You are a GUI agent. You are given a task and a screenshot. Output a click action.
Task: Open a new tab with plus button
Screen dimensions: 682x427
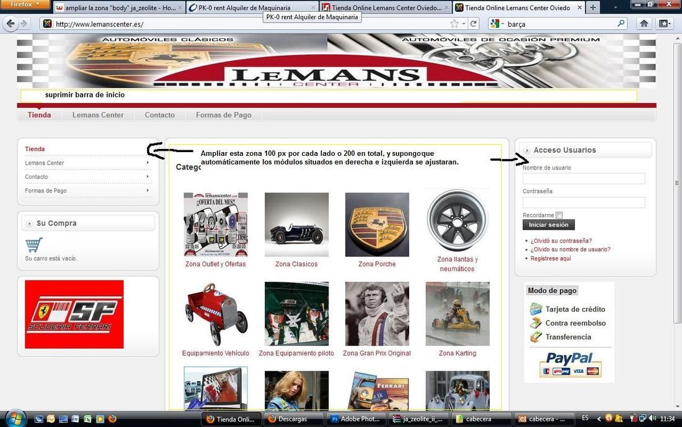[x=592, y=7]
